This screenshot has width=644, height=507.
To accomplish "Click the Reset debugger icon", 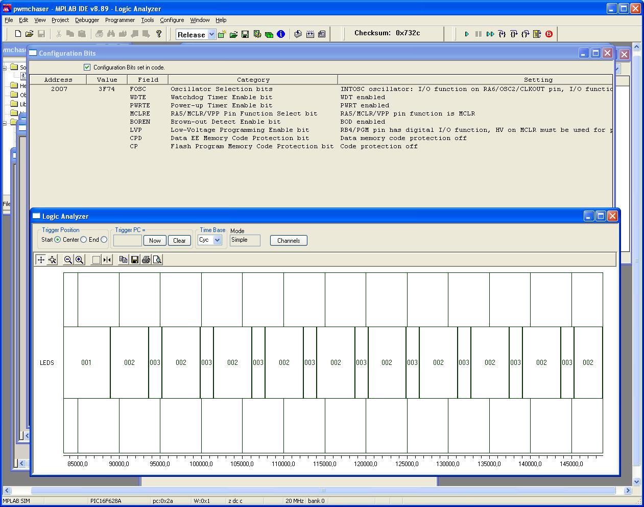I will click(537, 34).
